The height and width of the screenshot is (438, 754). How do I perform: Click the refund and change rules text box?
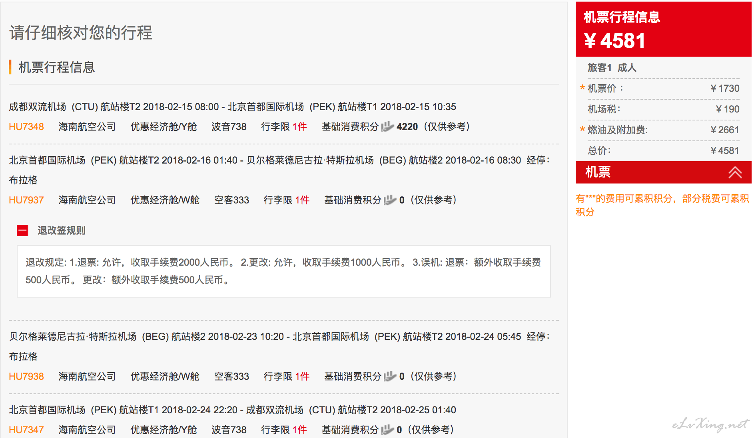pos(283,271)
